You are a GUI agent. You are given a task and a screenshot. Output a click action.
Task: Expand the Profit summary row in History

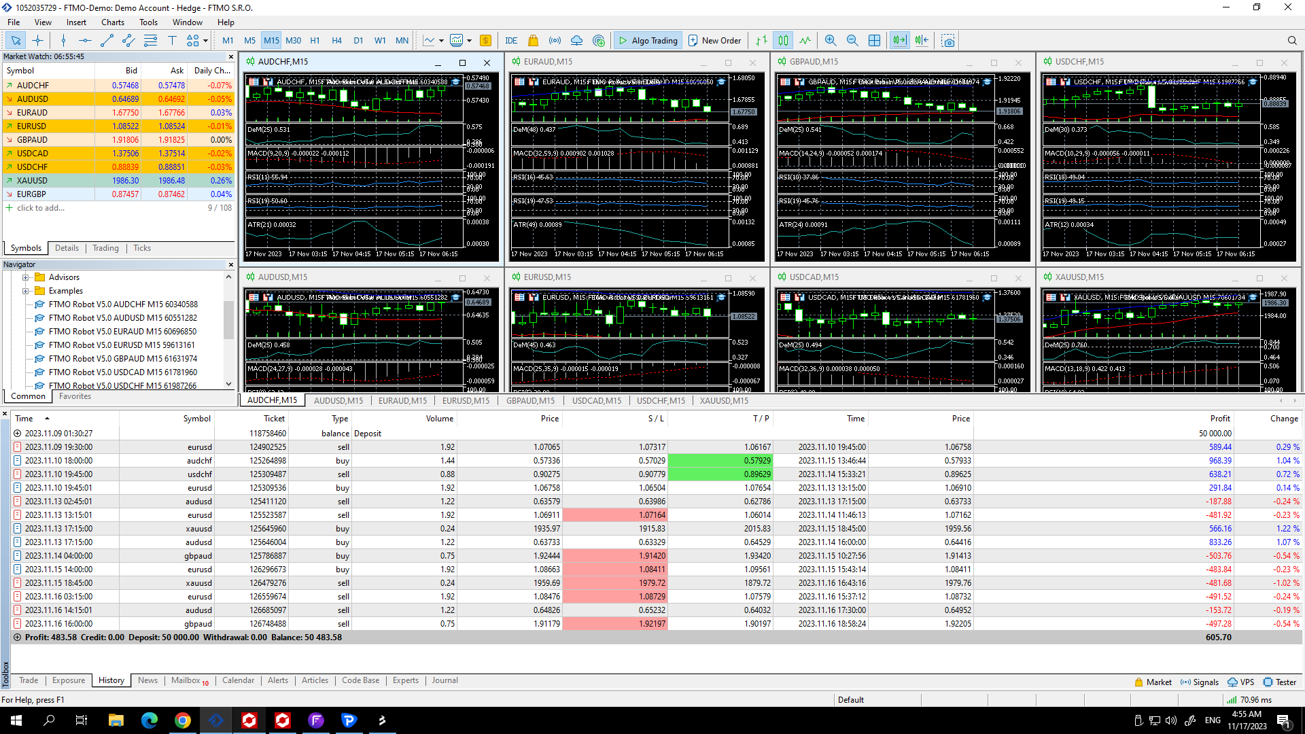click(18, 637)
